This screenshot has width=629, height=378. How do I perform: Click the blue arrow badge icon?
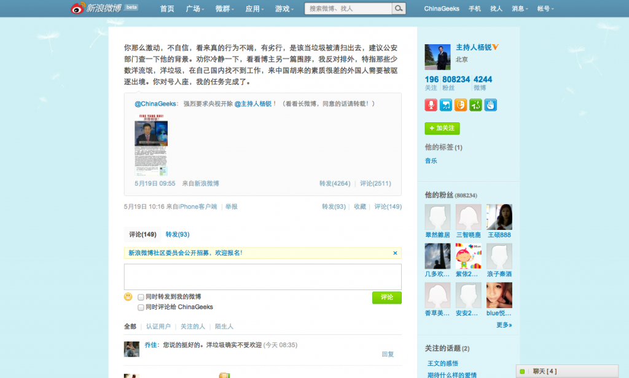tap(446, 105)
